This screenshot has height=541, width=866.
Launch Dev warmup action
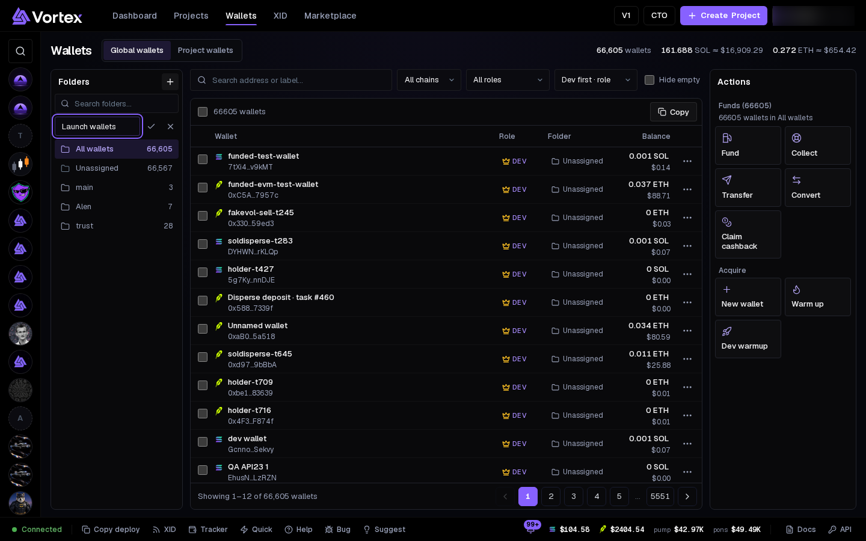(x=748, y=339)
